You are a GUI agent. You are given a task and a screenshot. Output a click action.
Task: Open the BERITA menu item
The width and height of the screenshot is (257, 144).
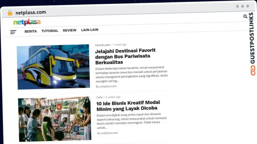pyautogui.click(x=30, y=31)
